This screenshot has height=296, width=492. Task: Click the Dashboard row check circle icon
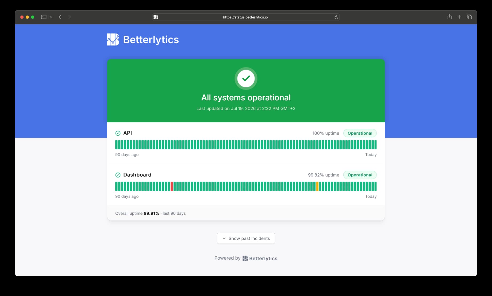[118, 175]
